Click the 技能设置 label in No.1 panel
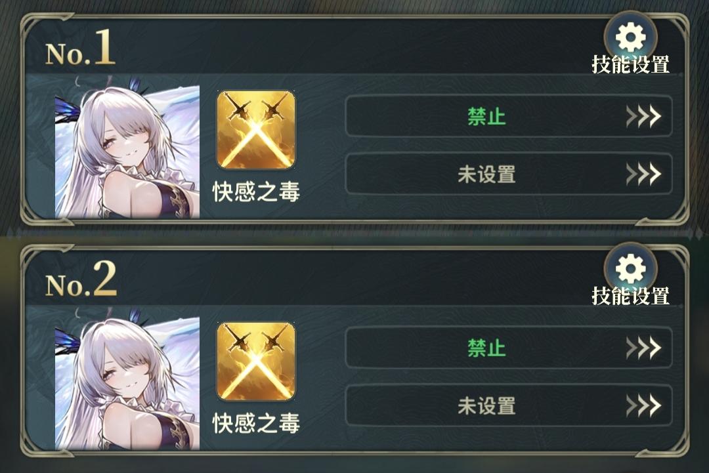Screen dimensions: 709x473 coord(631,64)
